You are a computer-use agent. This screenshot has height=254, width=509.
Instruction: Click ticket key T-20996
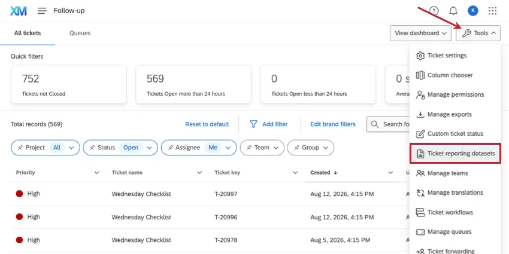tap(226, 217)
